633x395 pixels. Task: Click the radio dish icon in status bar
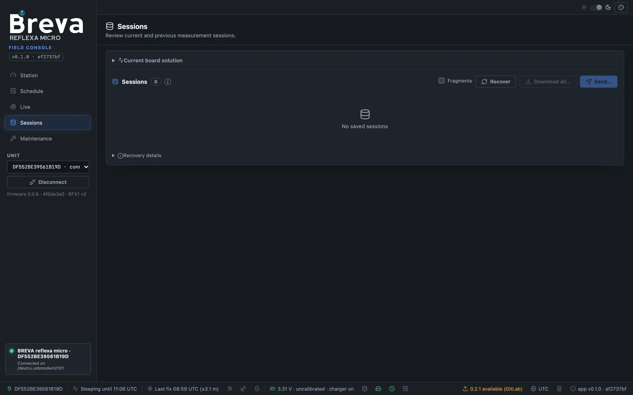tap(243, 389)
